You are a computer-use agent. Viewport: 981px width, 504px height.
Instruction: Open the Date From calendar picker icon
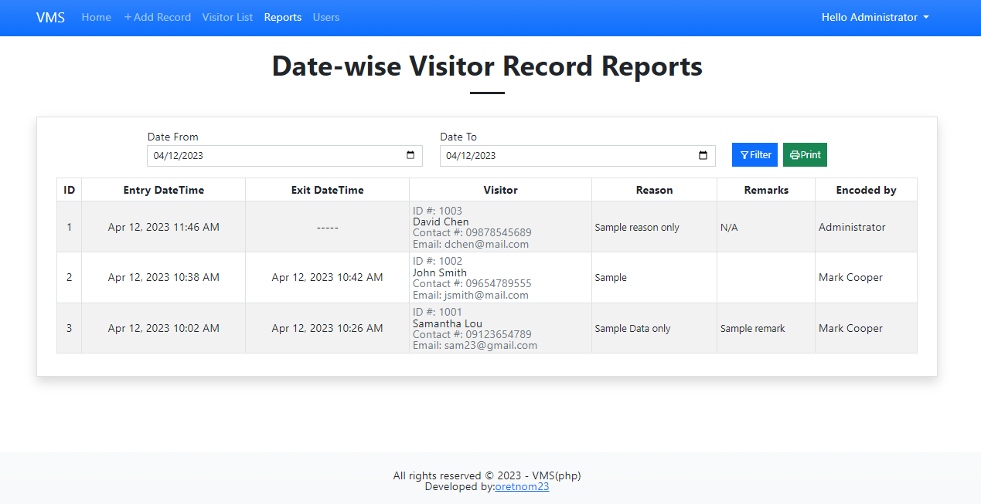pyautogui.click(x=410, y=155)
